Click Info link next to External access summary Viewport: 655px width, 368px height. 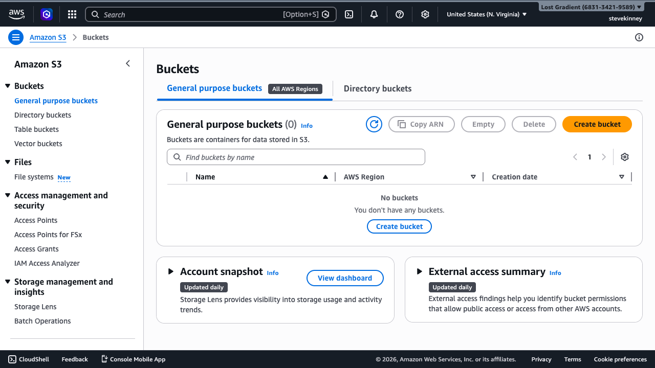click(x=555, y=273)
